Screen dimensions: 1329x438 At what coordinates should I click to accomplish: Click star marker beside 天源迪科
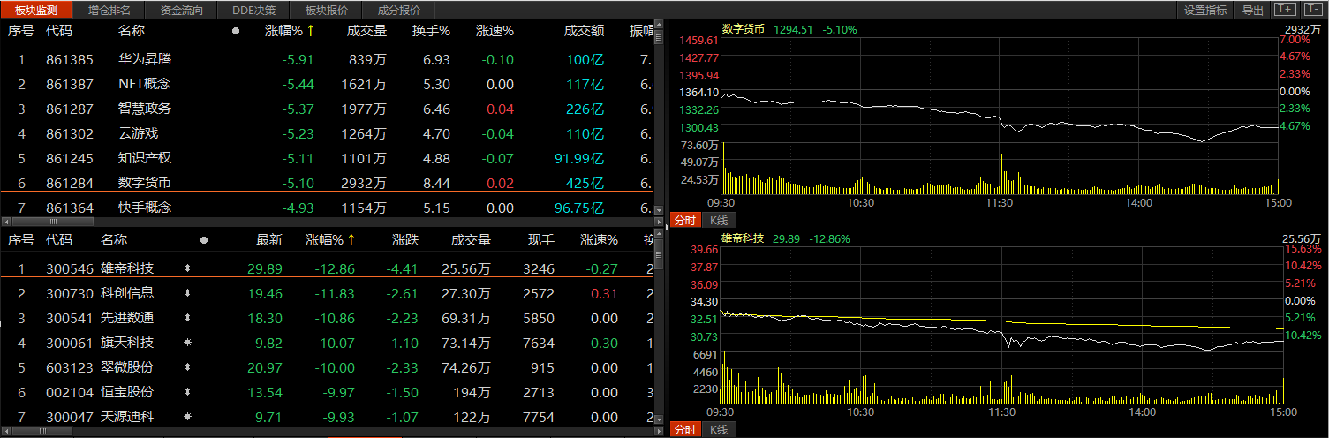pyautogui.click(x=186, y=417)
